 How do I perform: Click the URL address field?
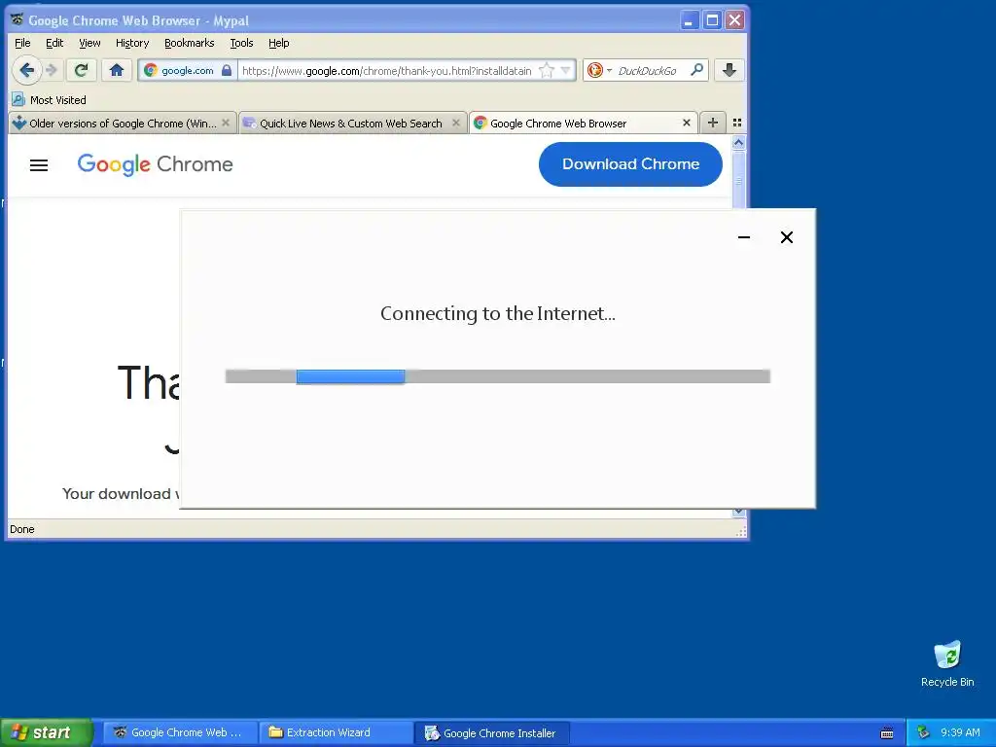click(387, 70)
